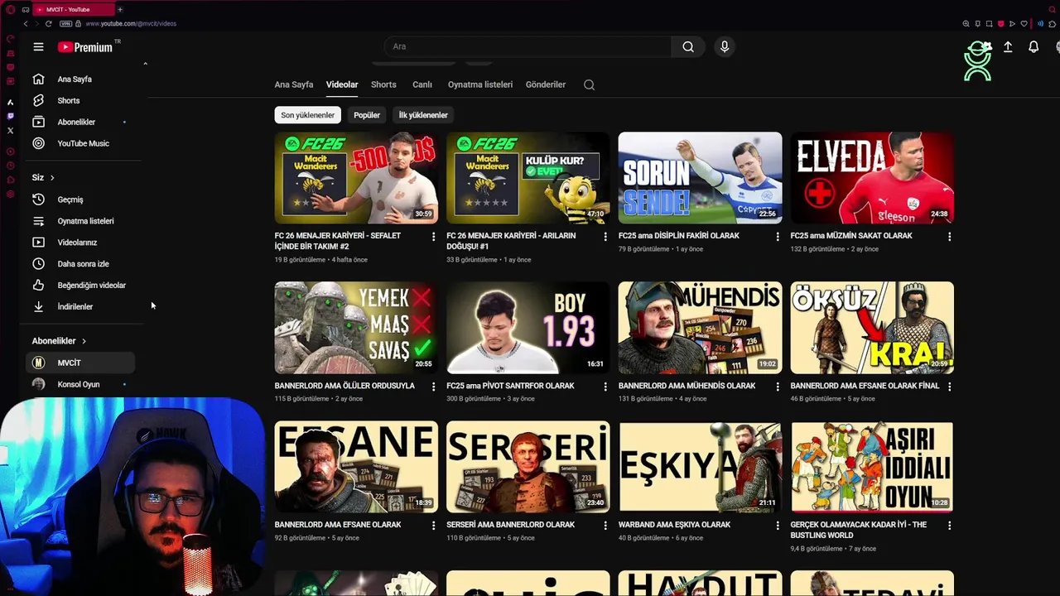Open options for DİSİPLİN FAKİRİ video
1060x596 pixels.
pos(777,237)
